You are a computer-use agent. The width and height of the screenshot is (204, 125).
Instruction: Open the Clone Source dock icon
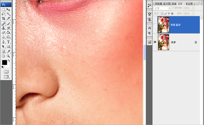tap(149, 20)
